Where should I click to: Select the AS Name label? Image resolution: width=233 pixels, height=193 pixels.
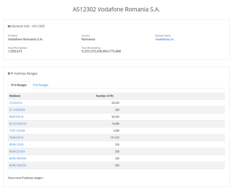click(13, 36)
